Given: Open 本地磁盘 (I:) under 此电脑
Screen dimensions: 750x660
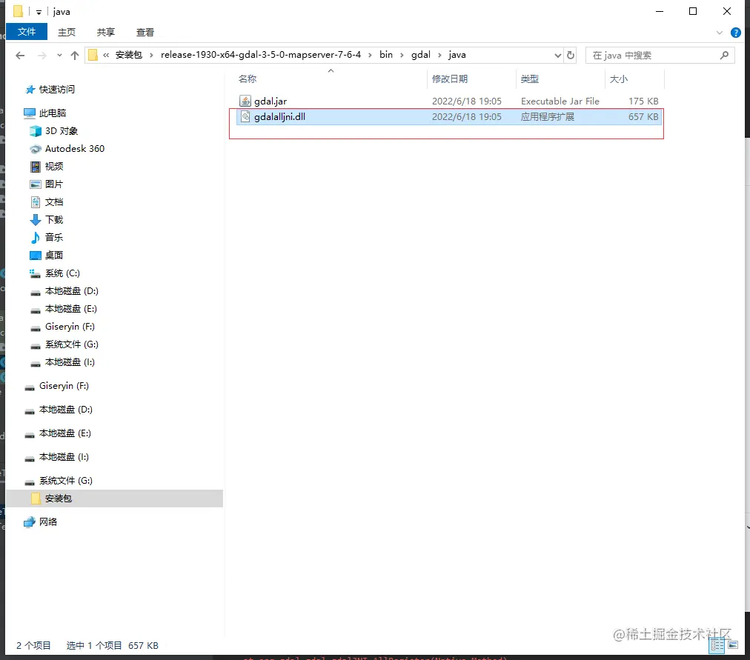Looking at the screenshot, I should pyautogui.click(x=70, y=362).
